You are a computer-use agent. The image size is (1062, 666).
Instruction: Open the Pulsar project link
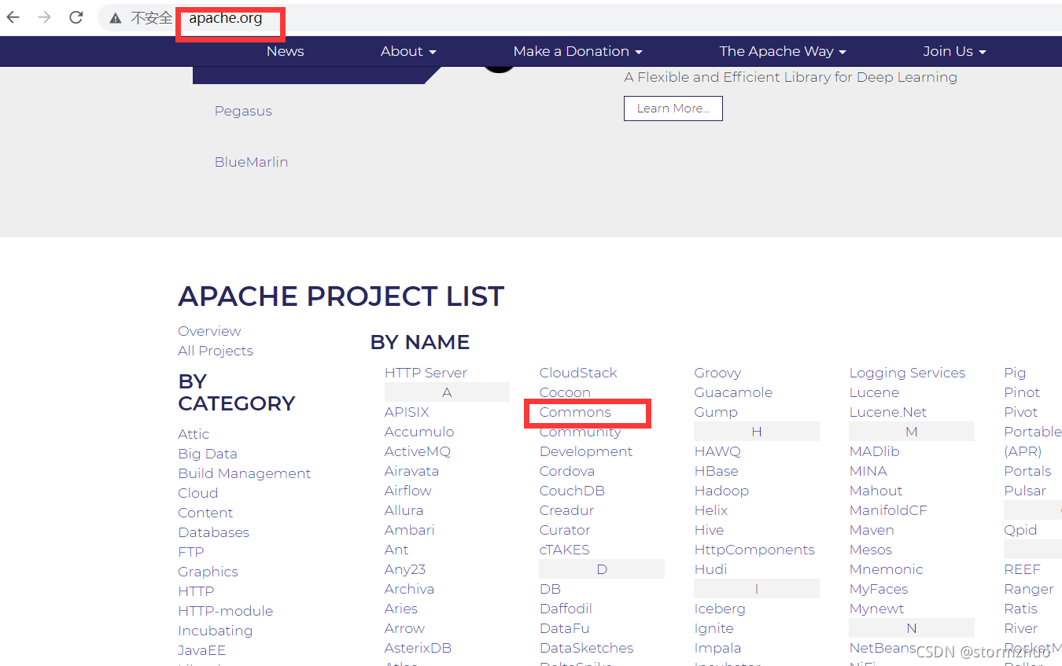[x=1025, y=491]
